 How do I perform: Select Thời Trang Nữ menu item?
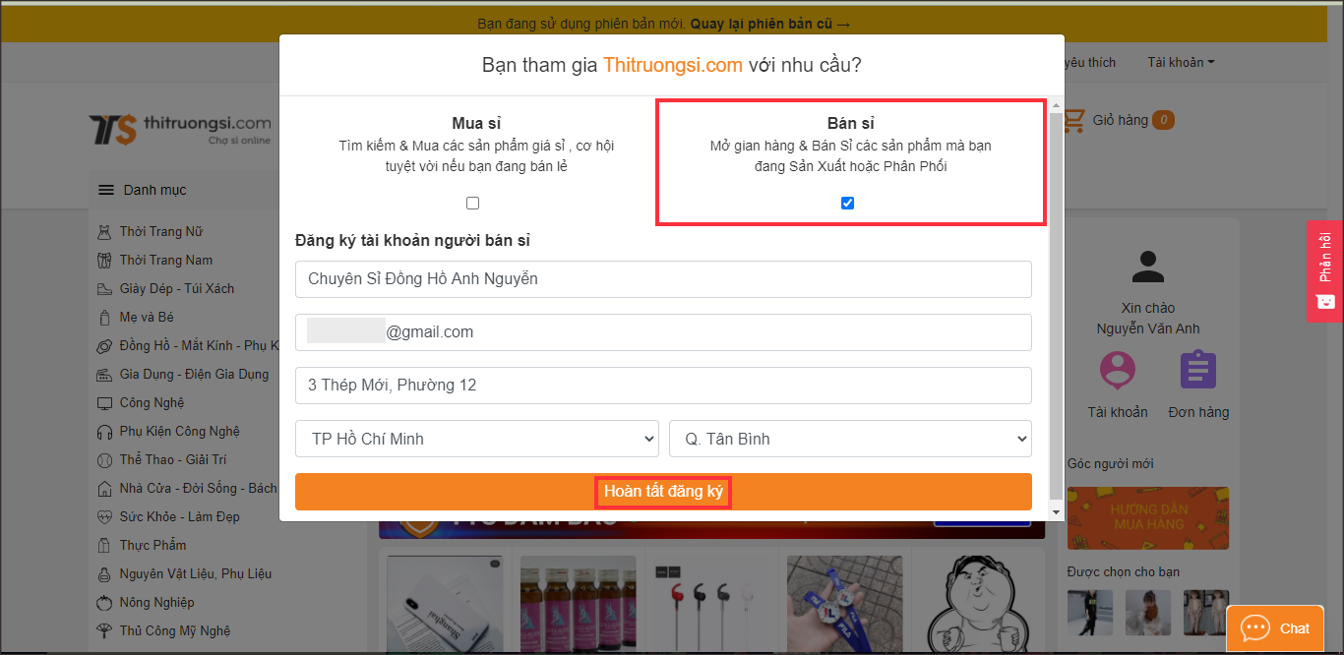coord(161,232)
